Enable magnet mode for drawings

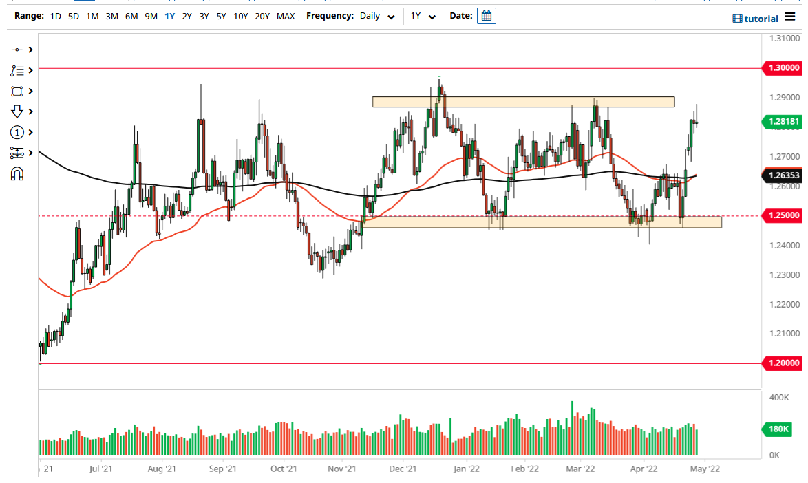[x=17, y=172]
